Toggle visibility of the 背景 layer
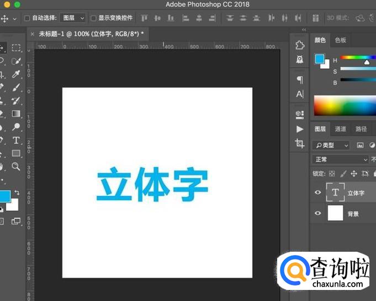 pos(317,213)
